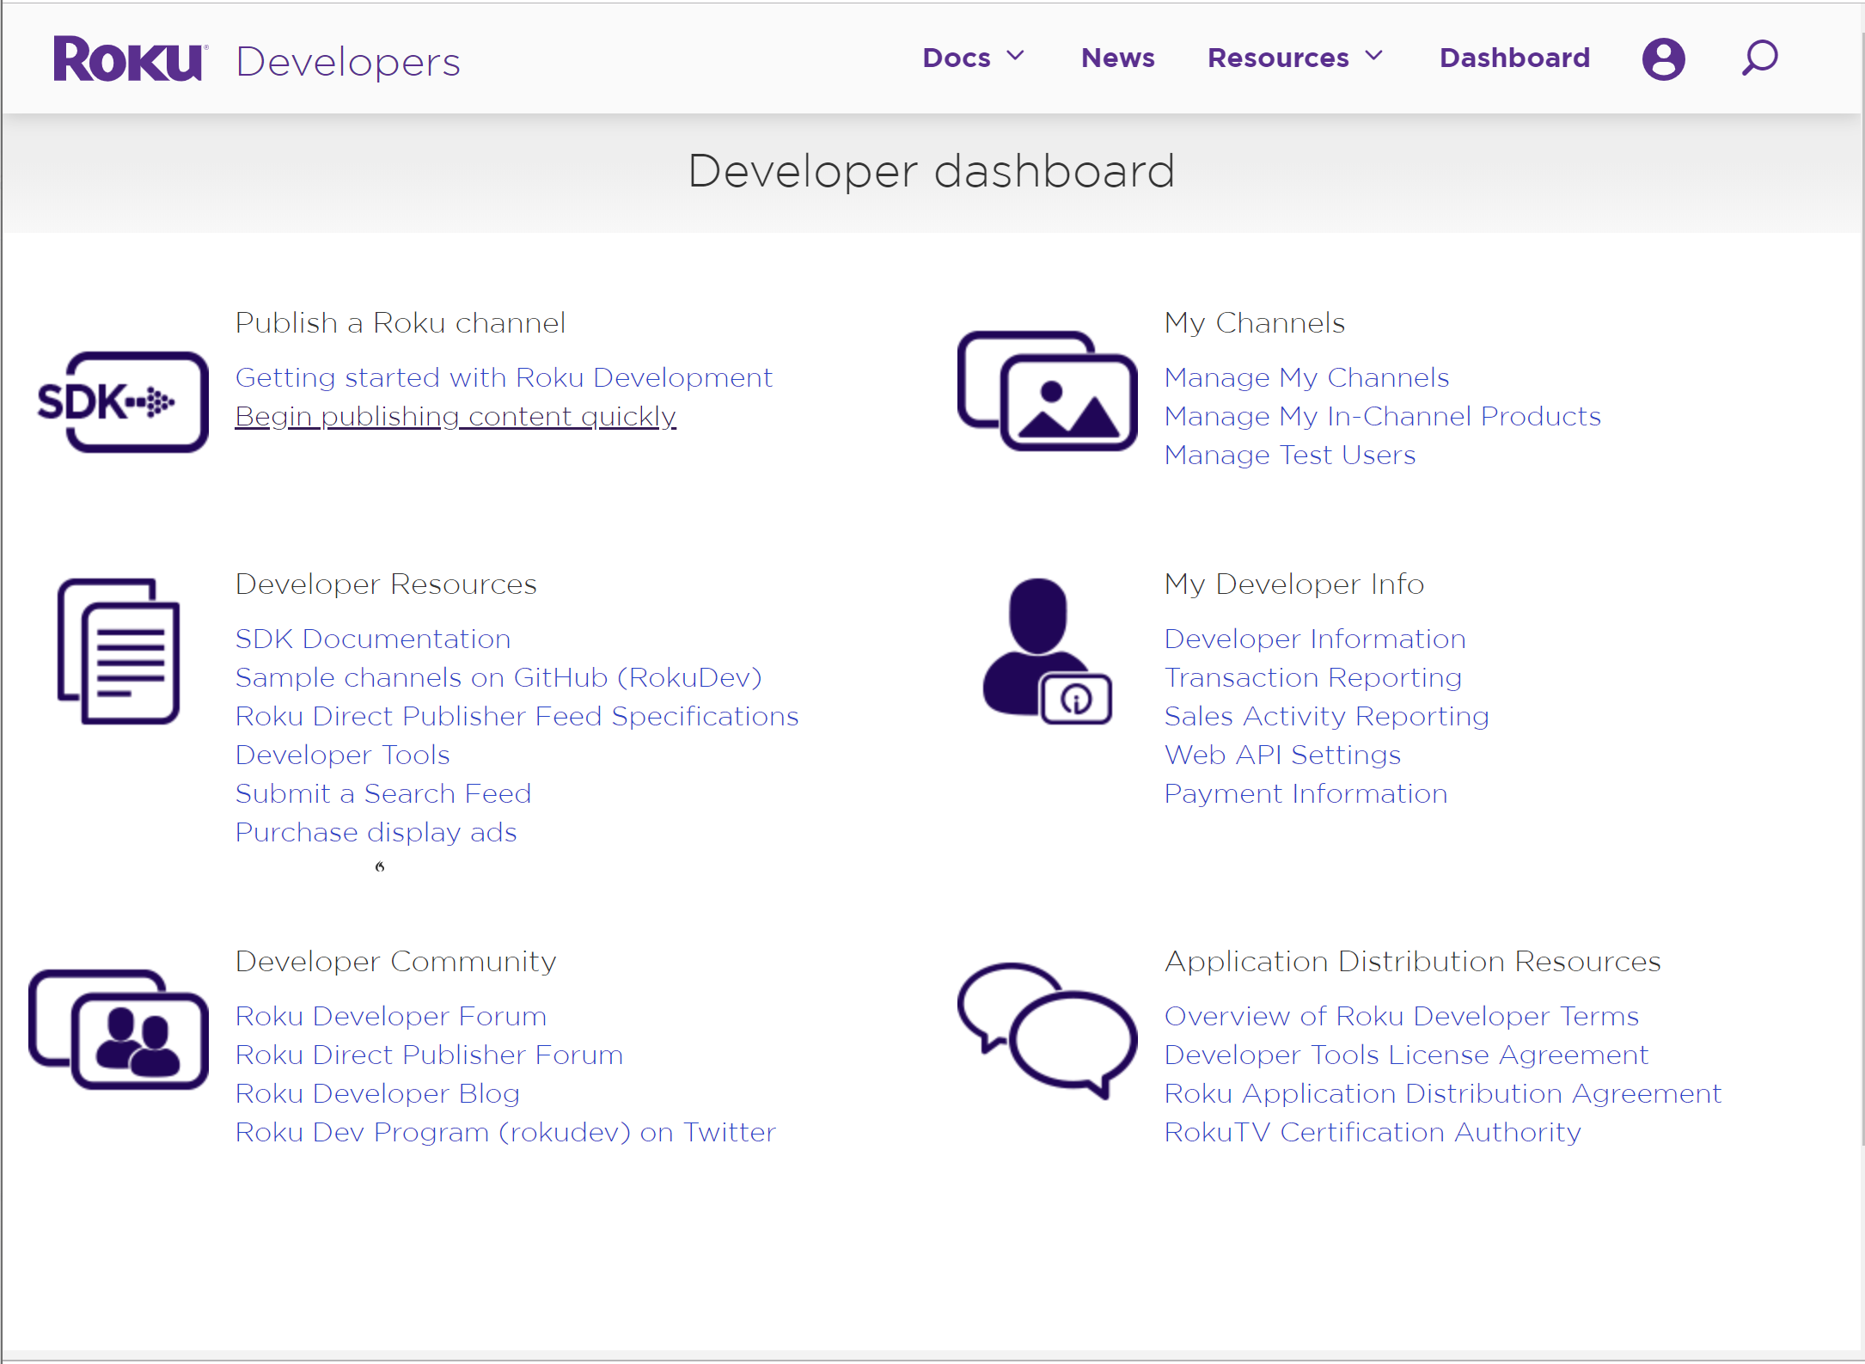
Task: Expand the Resources dropdown menu
Action: click(x=1294, y=58)
